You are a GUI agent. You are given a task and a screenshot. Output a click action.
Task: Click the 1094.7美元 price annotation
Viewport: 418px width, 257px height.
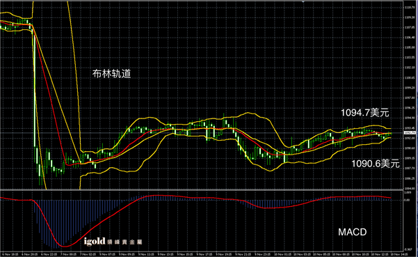[365, 113]
